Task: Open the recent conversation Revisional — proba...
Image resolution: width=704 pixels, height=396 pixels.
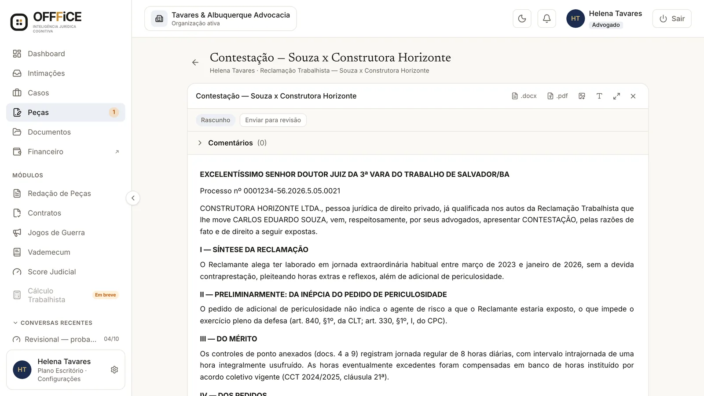Action: pos(66,339)
